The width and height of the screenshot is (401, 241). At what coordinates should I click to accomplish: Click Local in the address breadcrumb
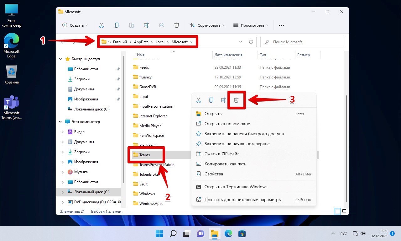[160, 42]
